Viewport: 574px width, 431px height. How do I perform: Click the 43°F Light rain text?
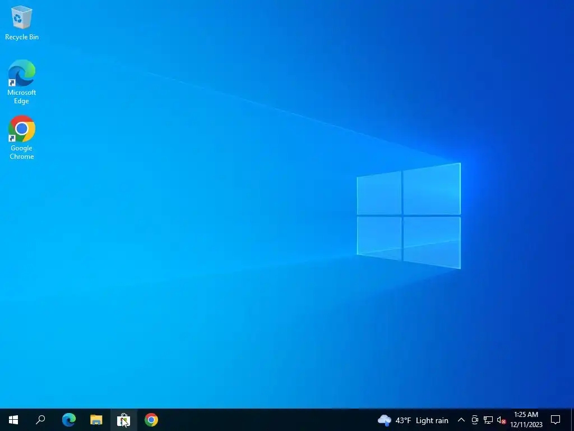[422, 420]
